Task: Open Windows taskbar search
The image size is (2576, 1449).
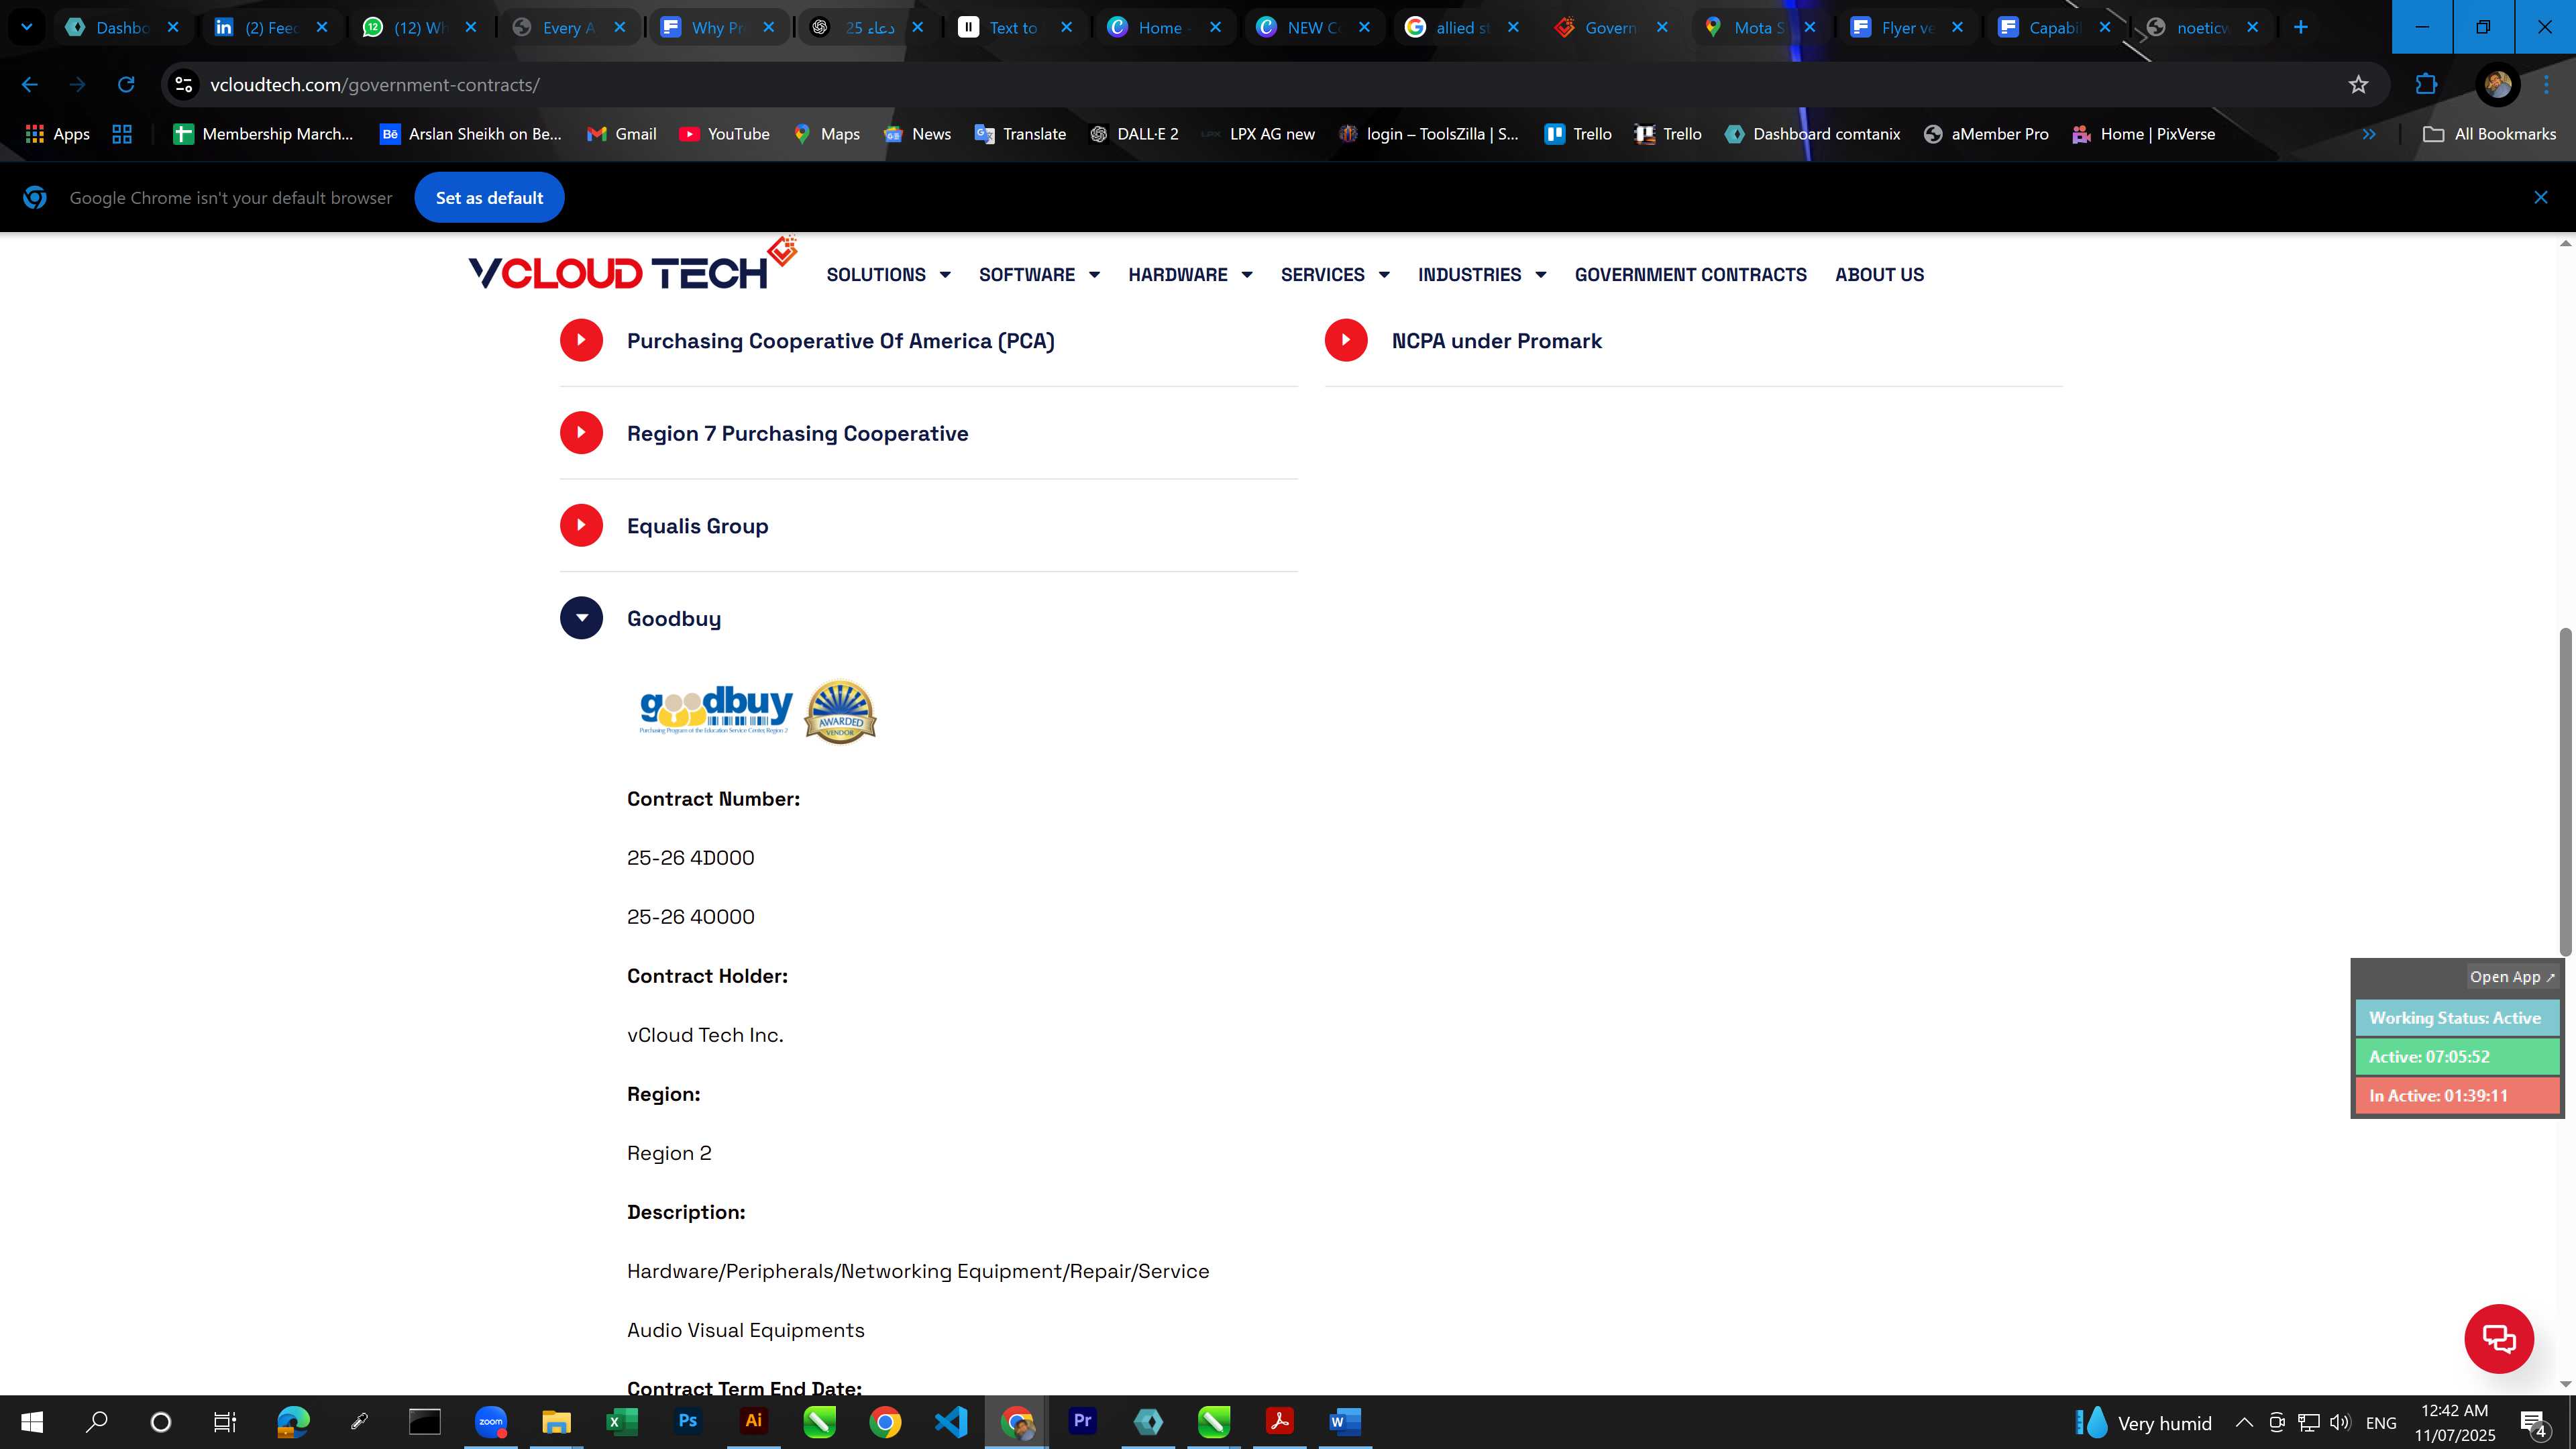Action: pos(96,1421)
